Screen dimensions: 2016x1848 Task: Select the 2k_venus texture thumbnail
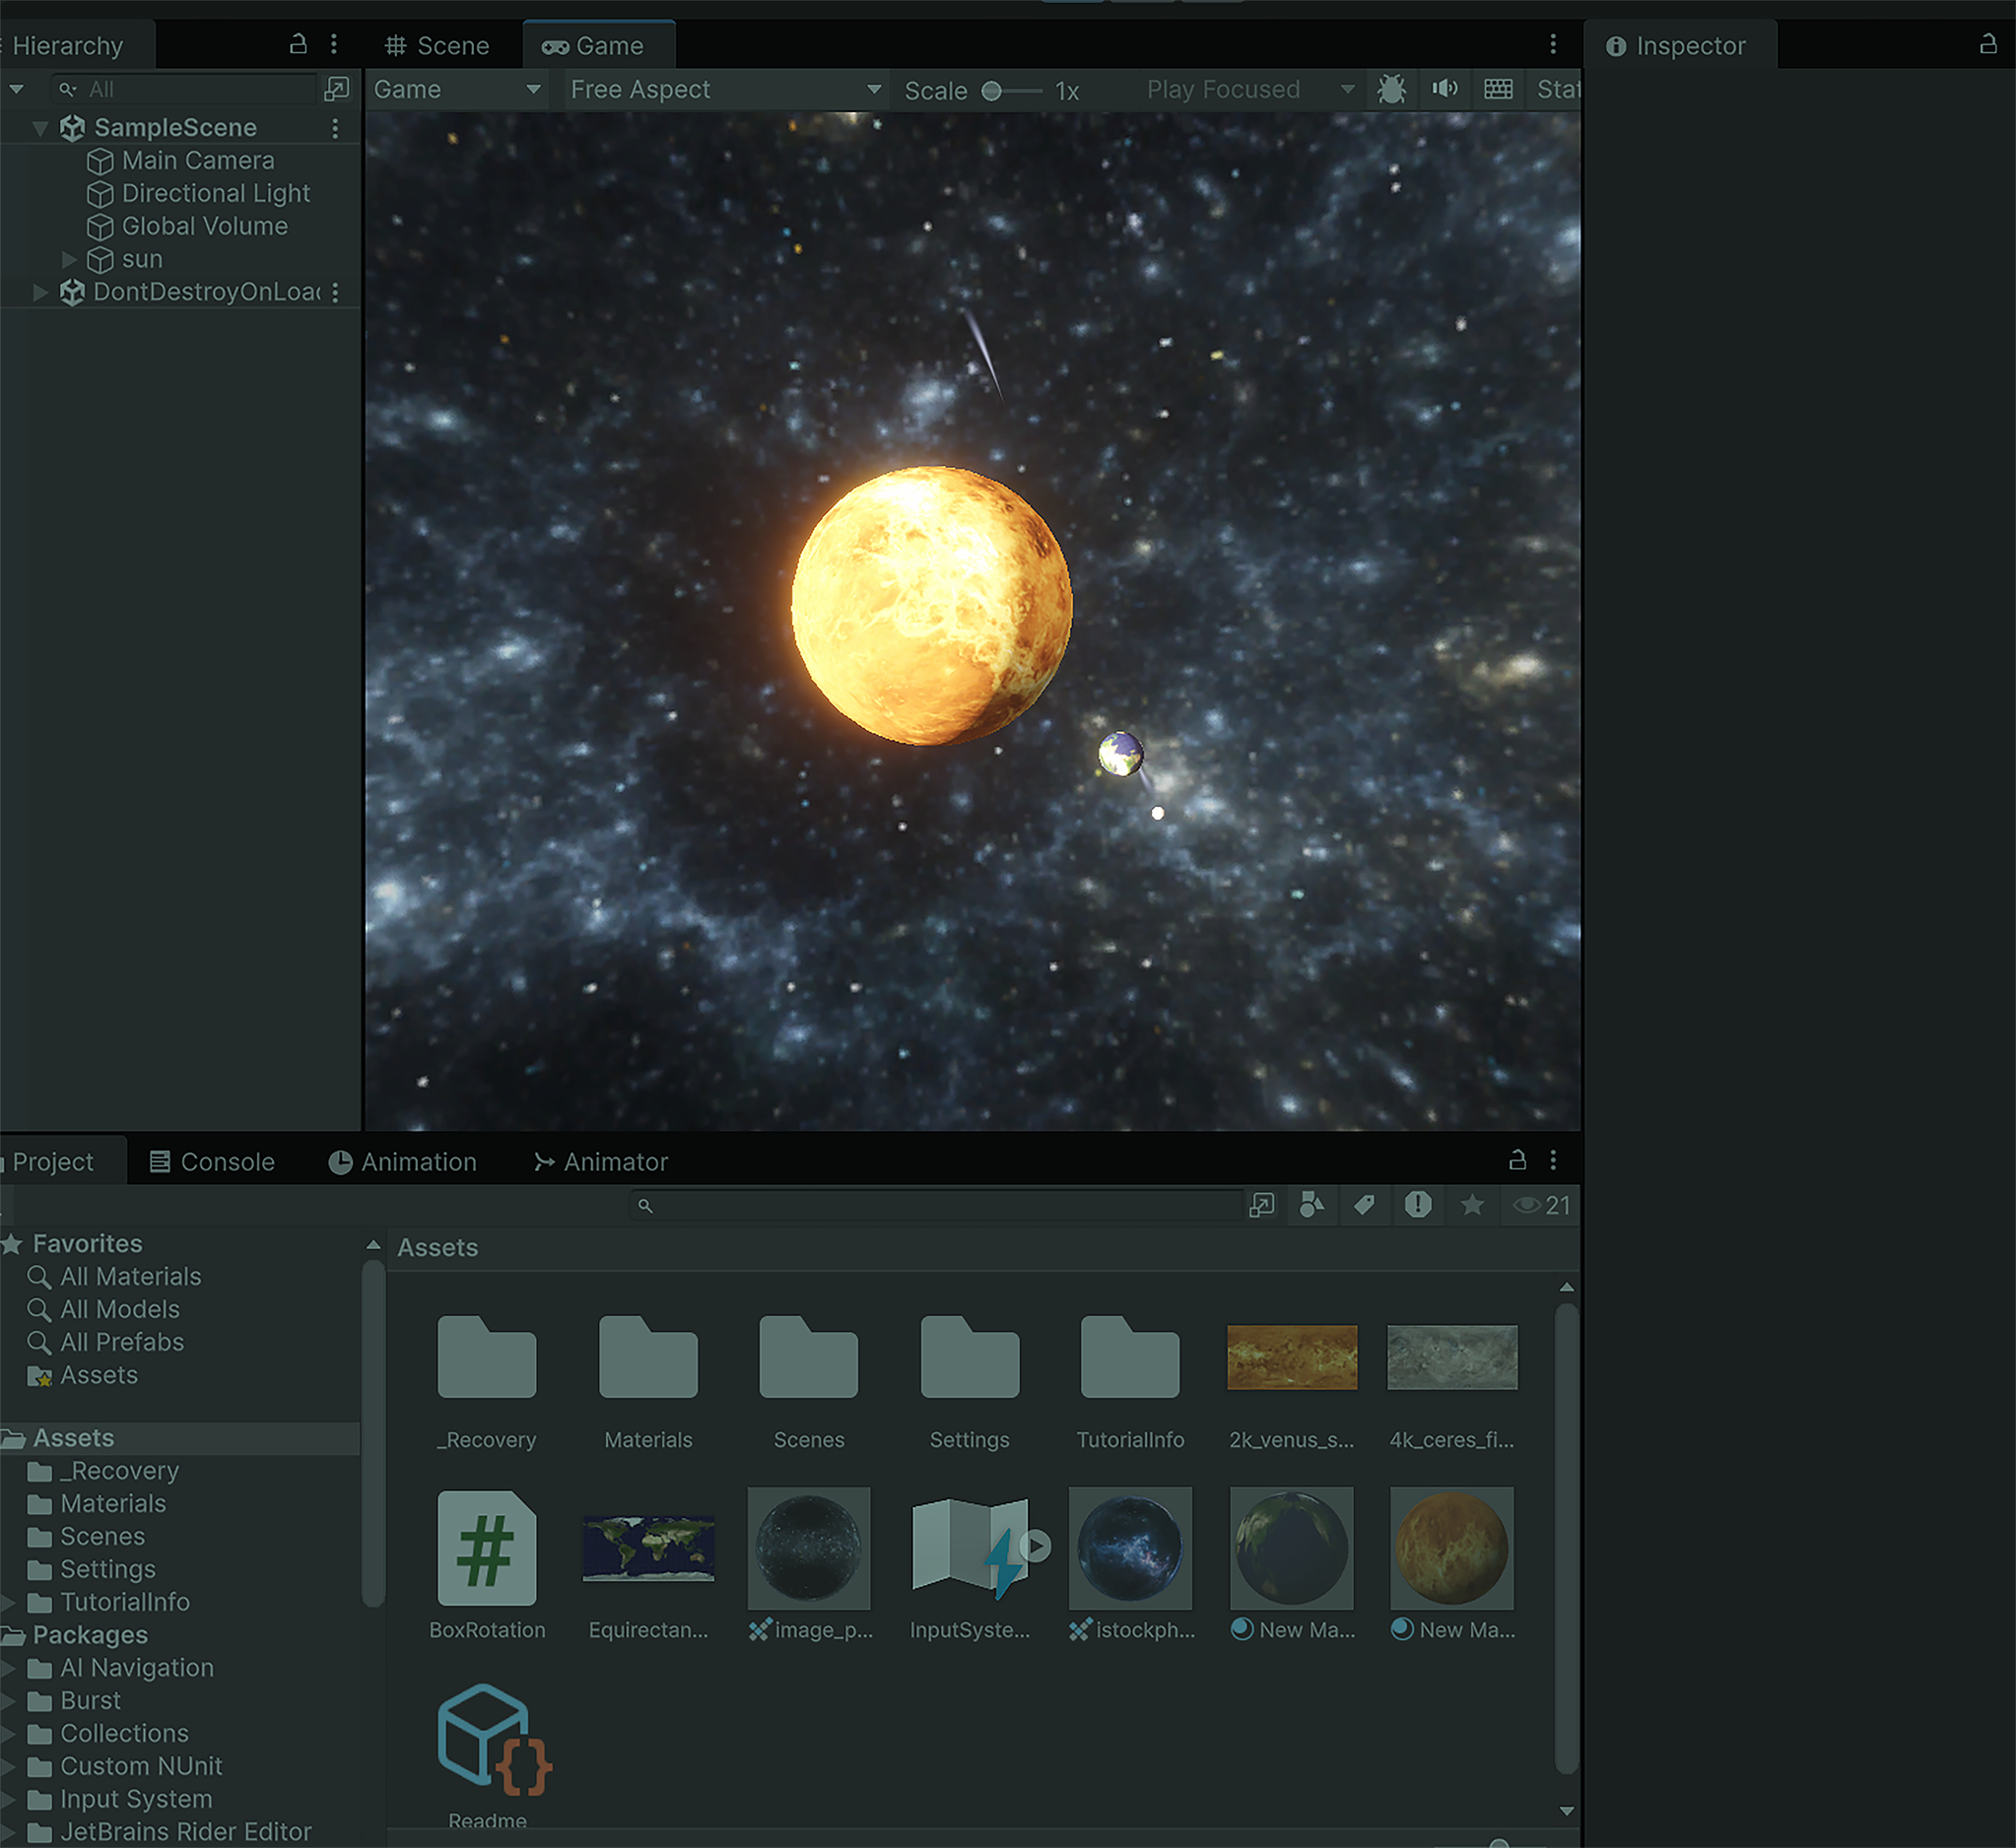coord(1292,1358)
